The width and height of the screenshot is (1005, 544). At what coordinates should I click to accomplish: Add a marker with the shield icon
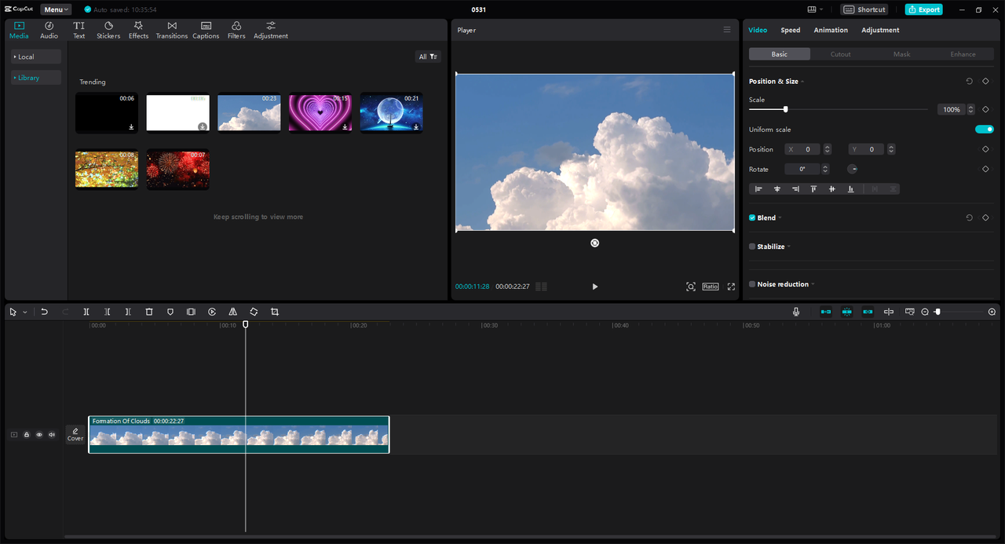[170, 312]
